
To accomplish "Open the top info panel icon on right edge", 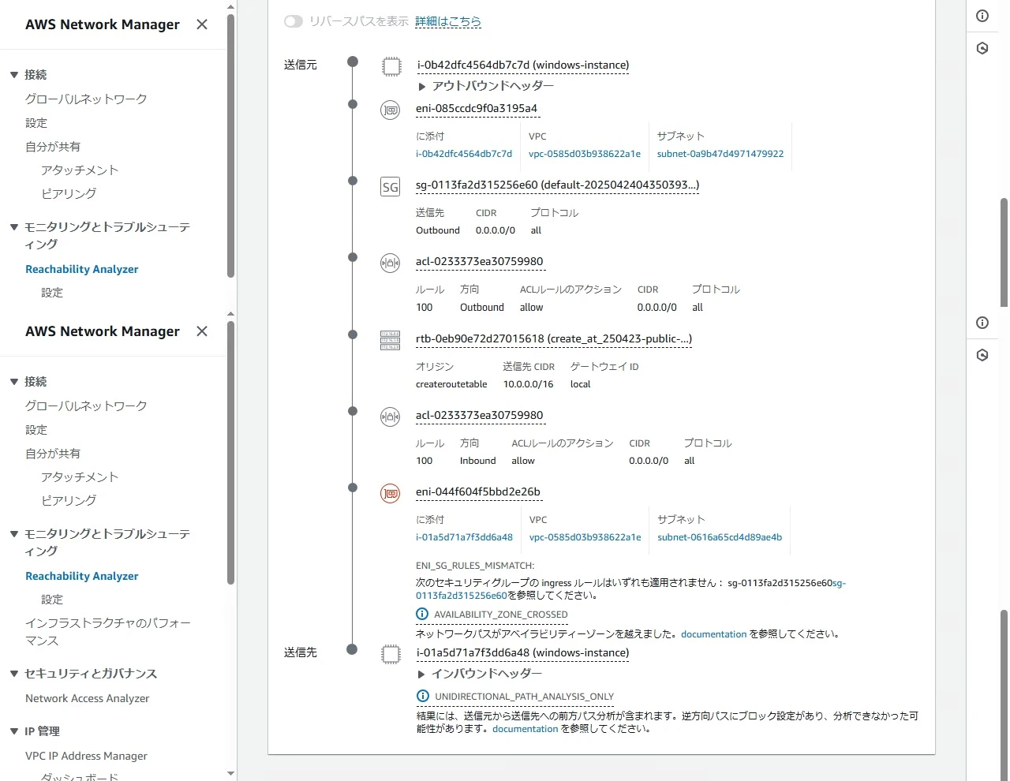I will (982, 16).
